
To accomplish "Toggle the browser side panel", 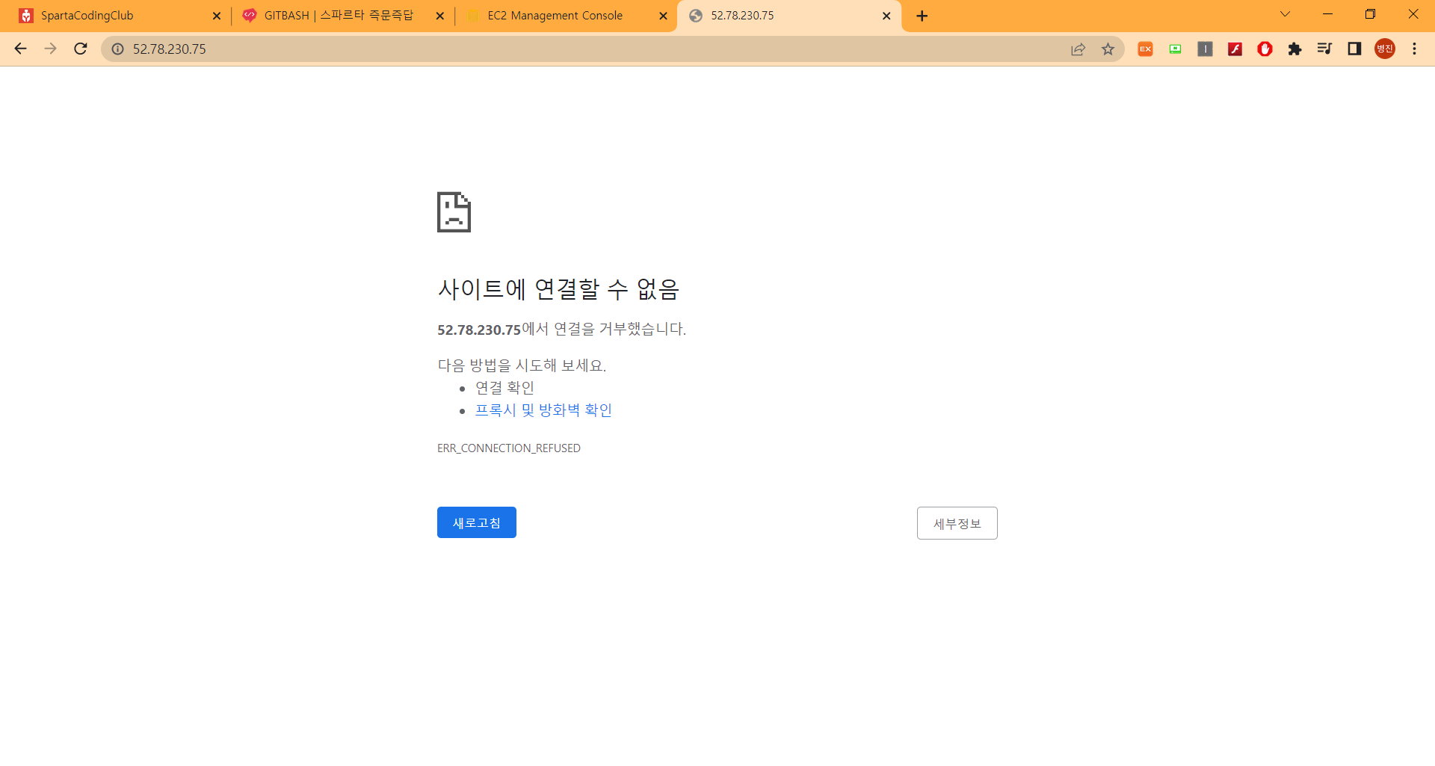I will (x=1354, y=49).
